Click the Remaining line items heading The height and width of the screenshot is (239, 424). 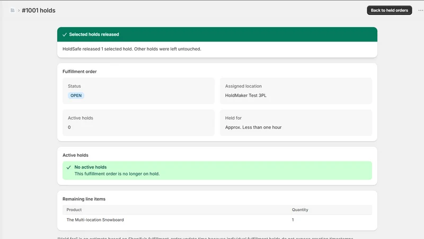coord(84,199)
